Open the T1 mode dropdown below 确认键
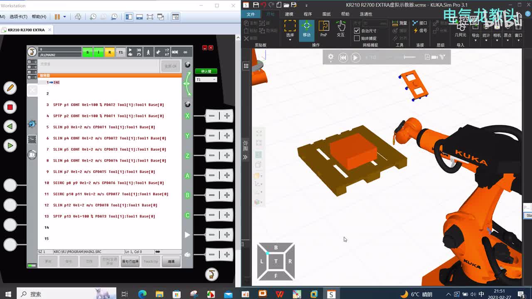The width and height of the screenshot is (532, 299). tap(206, 79)
